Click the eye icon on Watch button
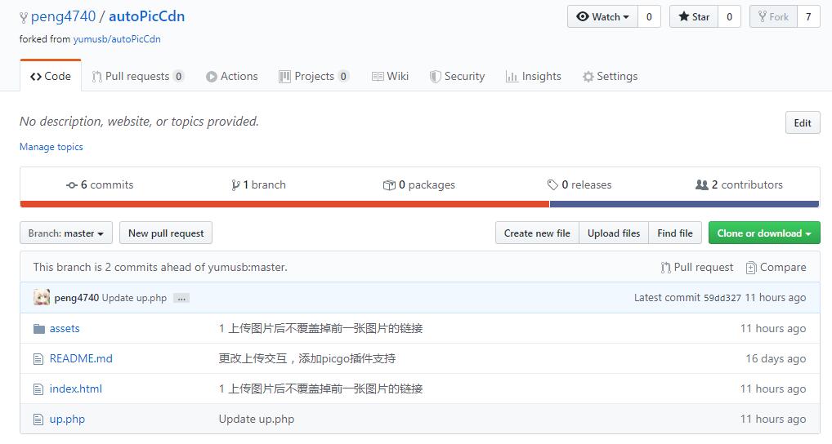The width and height of the screenshot is (832, 444). point(583,16)
